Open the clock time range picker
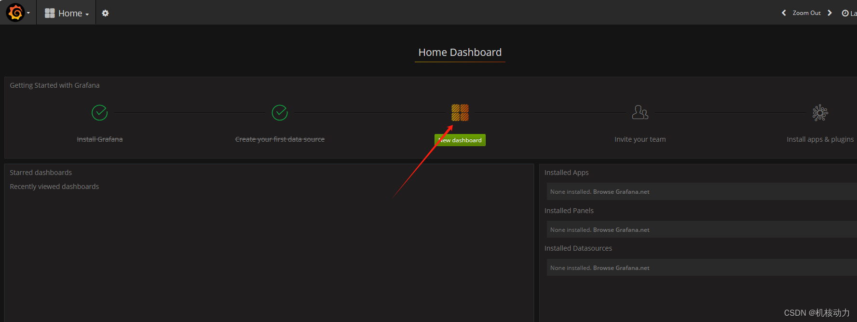Screen dimensions: 857x322 (849, 13)
